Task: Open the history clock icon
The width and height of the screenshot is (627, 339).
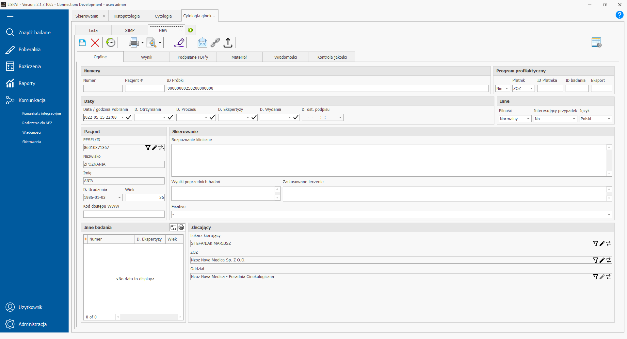Action: (x=111, y=43)
